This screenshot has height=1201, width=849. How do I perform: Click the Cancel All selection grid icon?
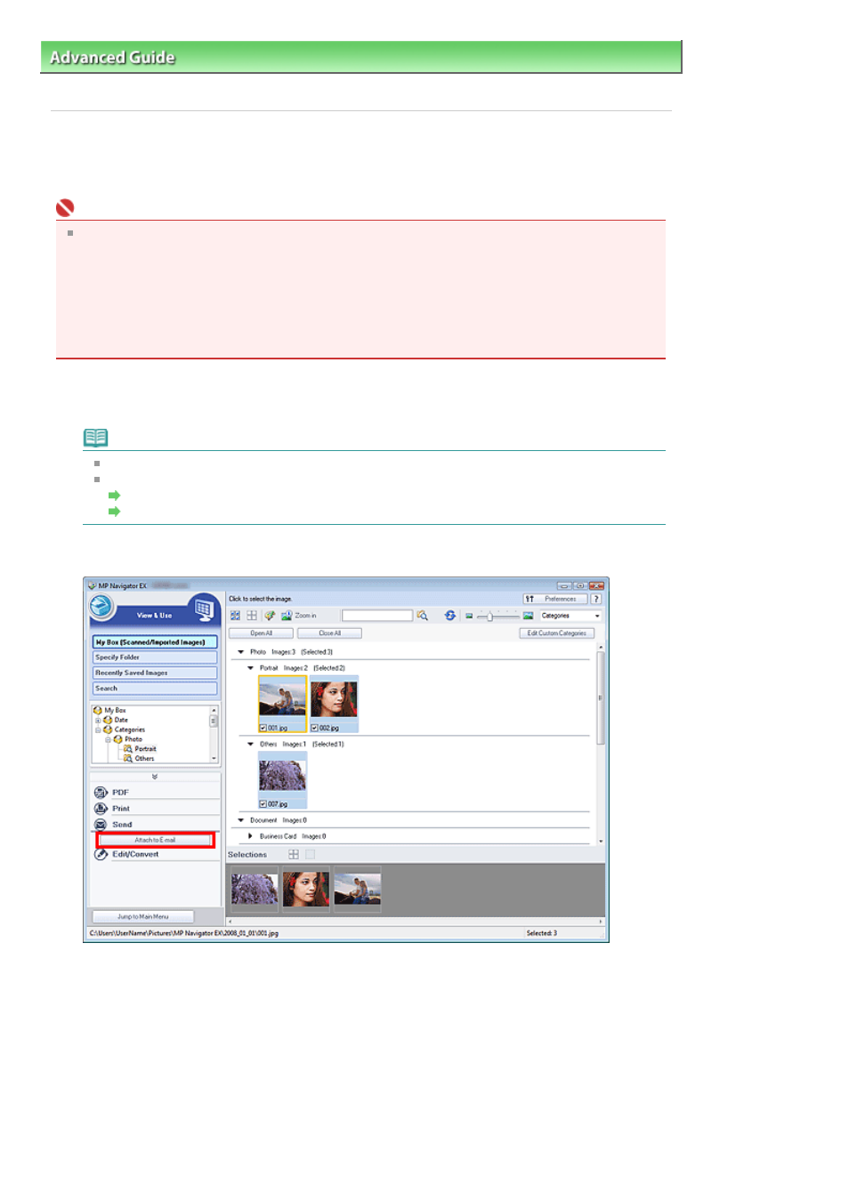click(x=252, y=616)
